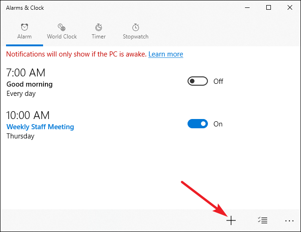Viewport: 301px width, 232px height.
Task: Switch to the World Clock tab label
Action: (x=62, y=37)
